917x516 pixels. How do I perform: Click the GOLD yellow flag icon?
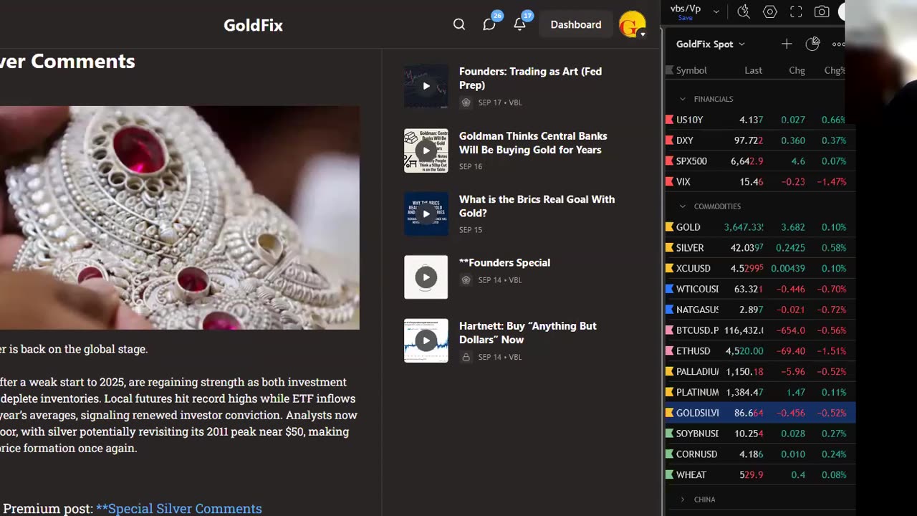coord(670,227)
